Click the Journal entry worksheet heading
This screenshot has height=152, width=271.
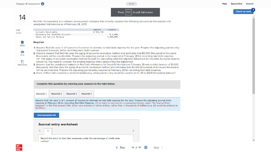(x=58, y=125)
